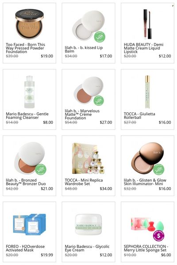Open the Too Faced pressed powder compact image
The height and width of the screenshot is (265, 177).
[x=30, y=24]
